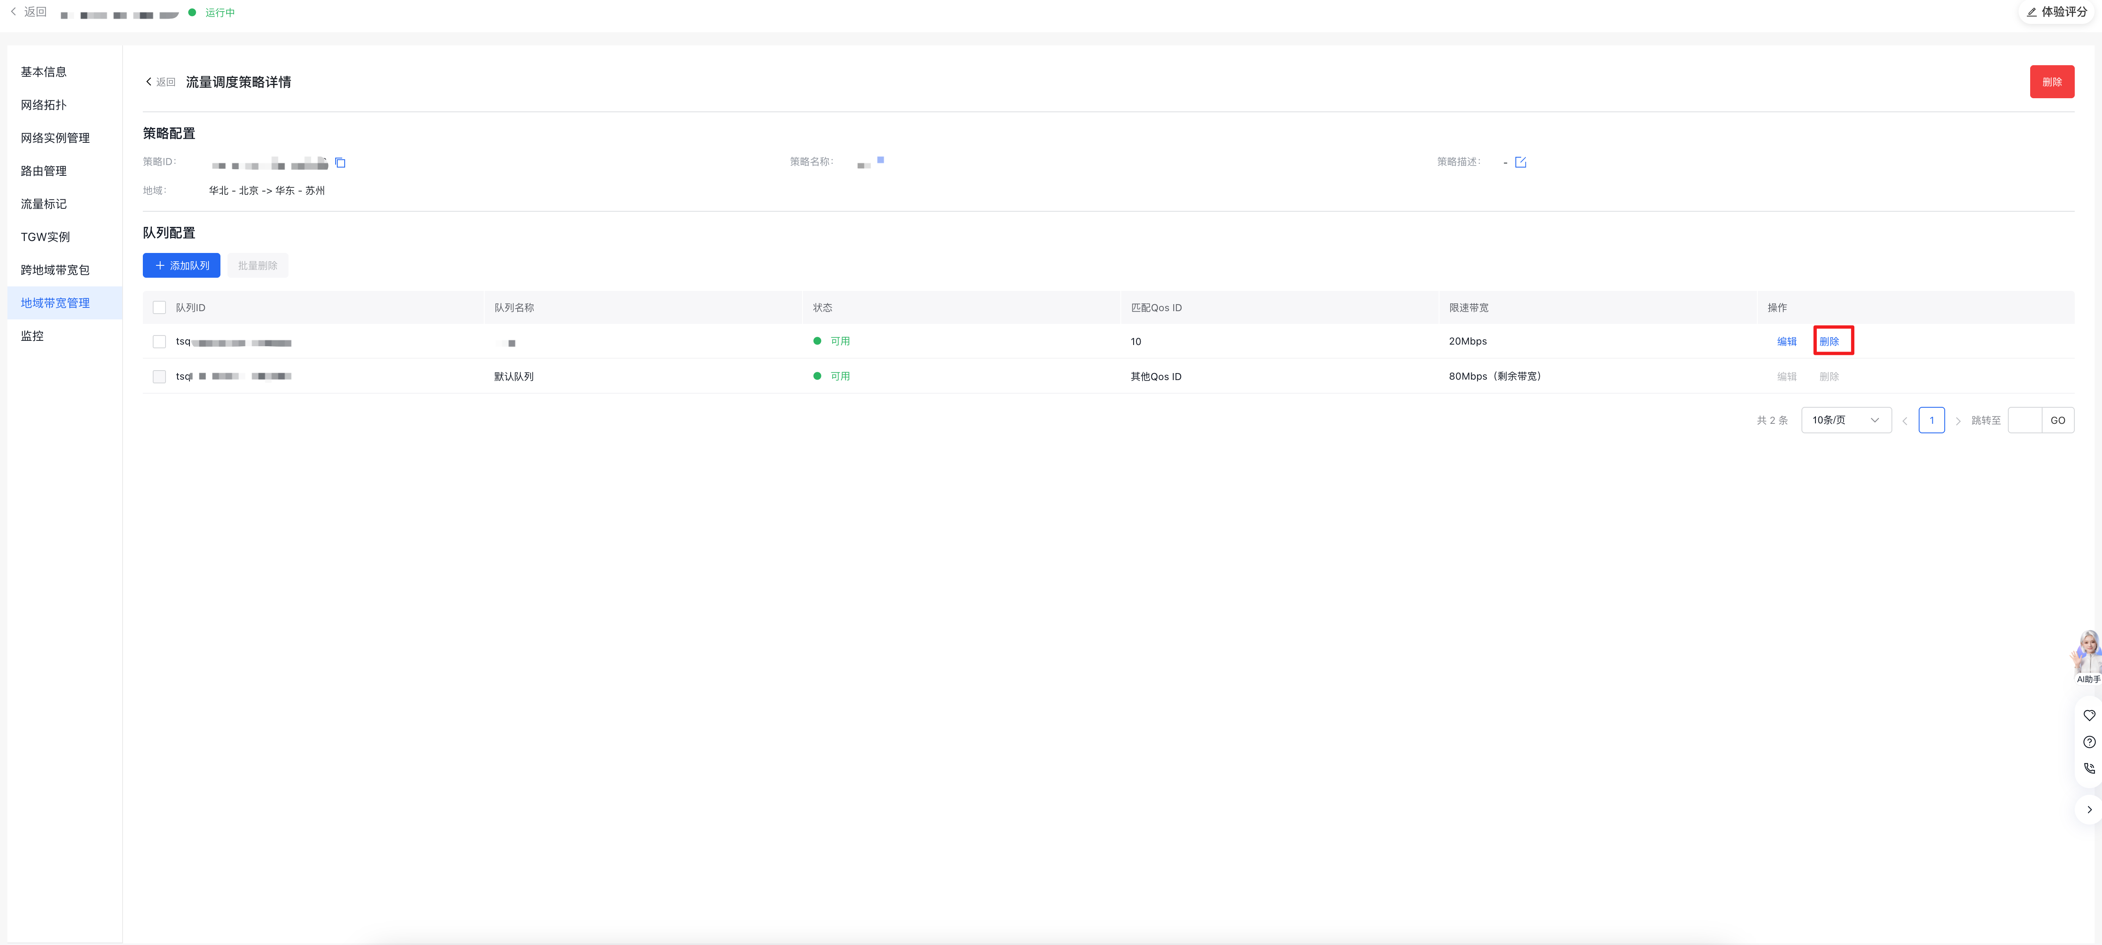Open 体验评分 rating button
Screen dimensions: 2102x945
2056,12
